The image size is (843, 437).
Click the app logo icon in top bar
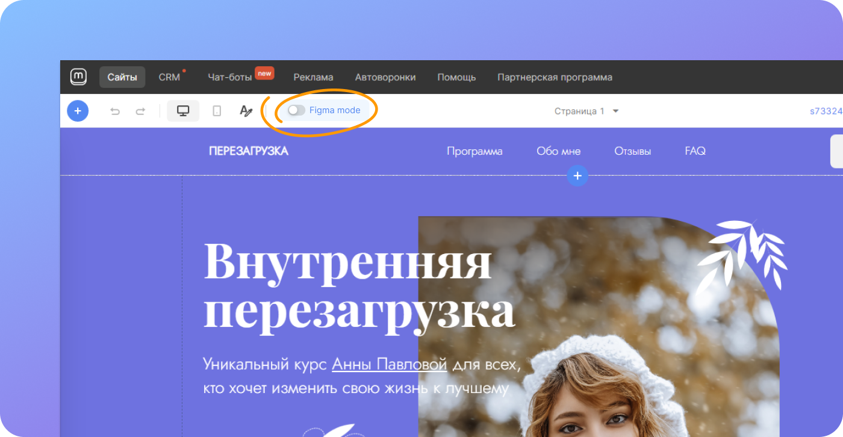79,77
